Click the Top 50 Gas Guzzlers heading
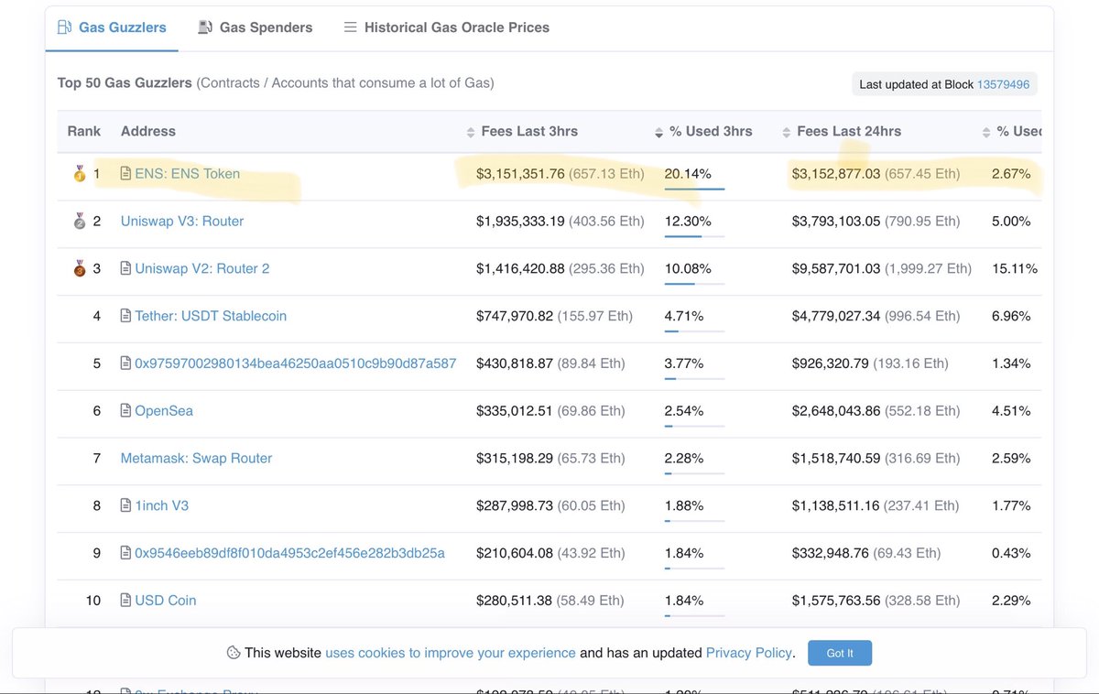 coord(125,83)
